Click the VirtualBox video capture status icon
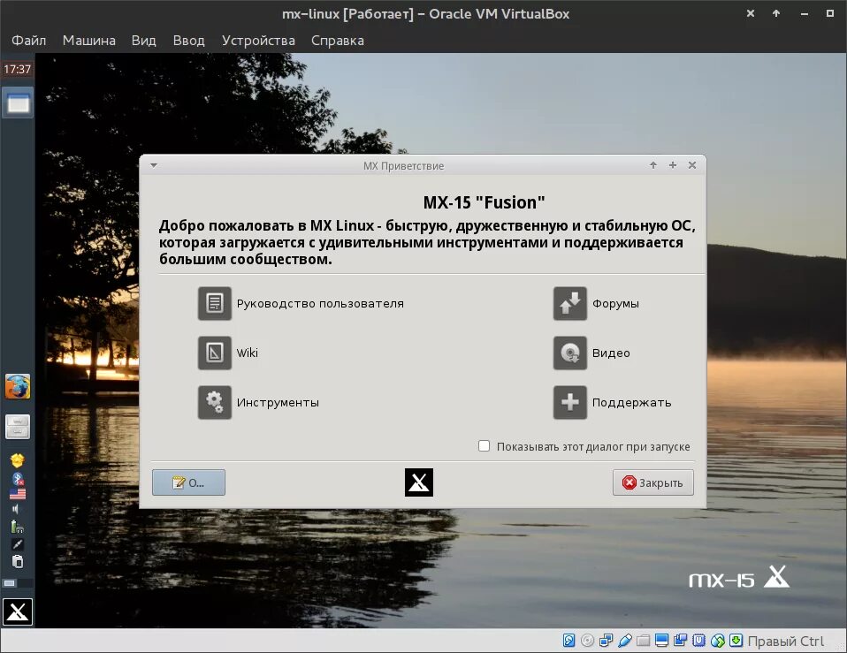847x653 pixels. click(680, 641)
